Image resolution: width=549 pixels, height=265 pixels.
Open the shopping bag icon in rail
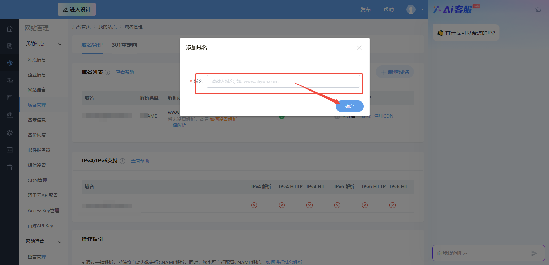tap(10, 115)
